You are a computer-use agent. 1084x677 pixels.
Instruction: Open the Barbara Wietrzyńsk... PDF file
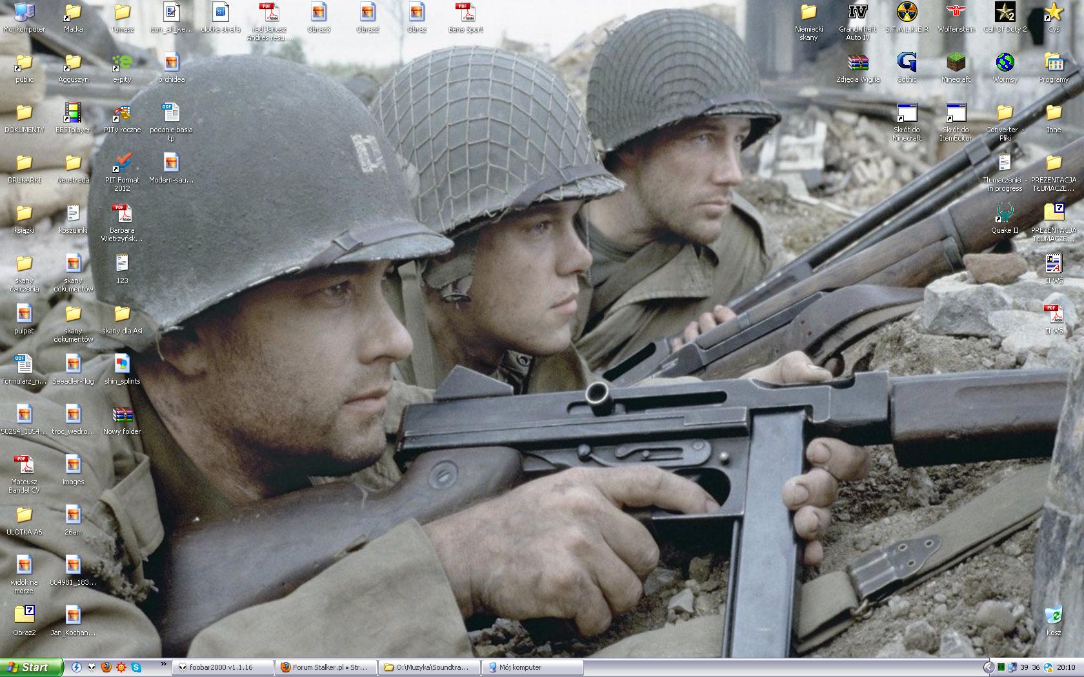pos(122,222)
